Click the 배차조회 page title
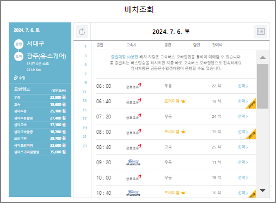 (139, 9)
